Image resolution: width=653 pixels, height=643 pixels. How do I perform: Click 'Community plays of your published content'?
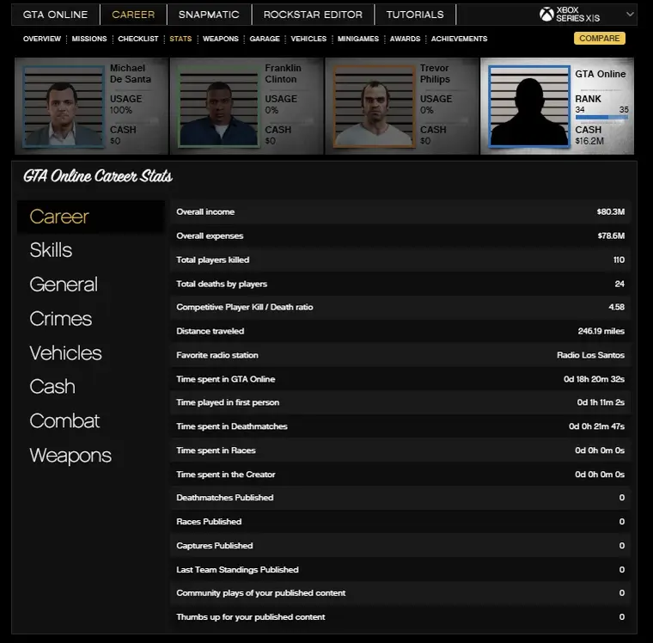coord(261,593)
